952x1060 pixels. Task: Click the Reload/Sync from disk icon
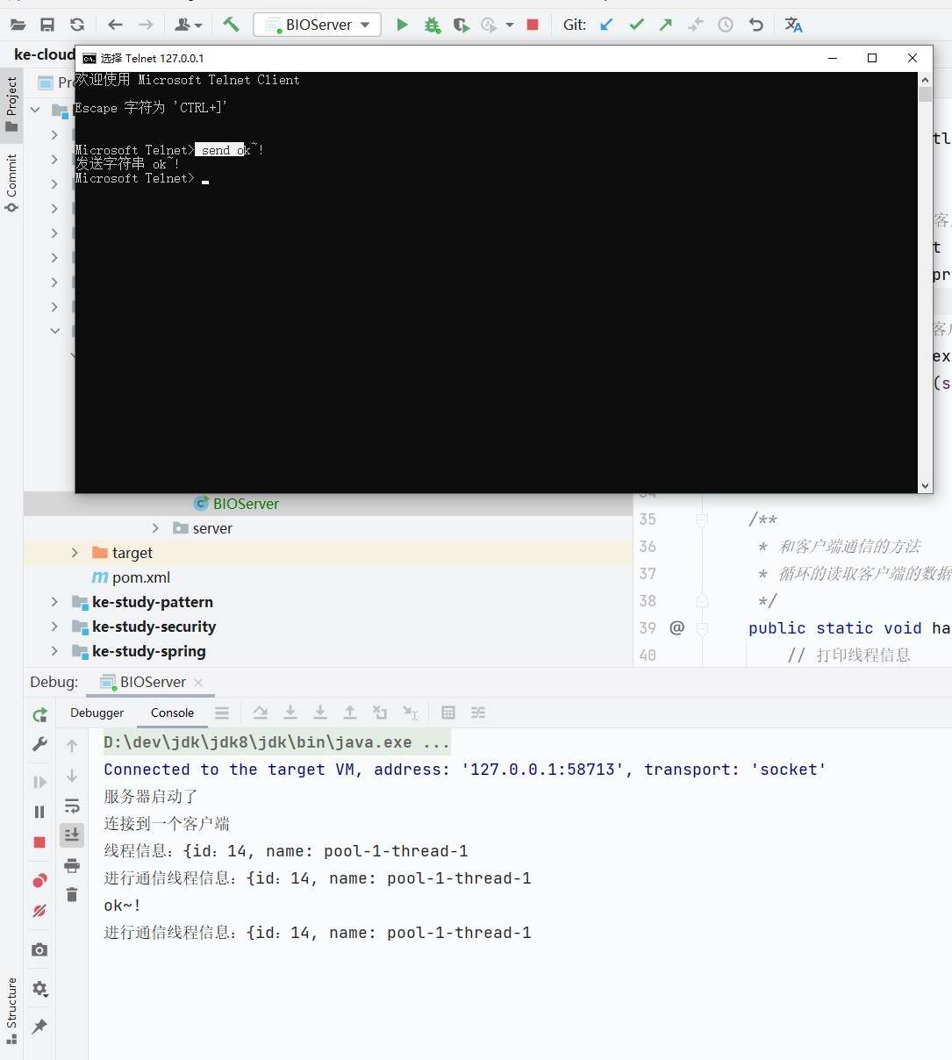click(x=77, y=25)
